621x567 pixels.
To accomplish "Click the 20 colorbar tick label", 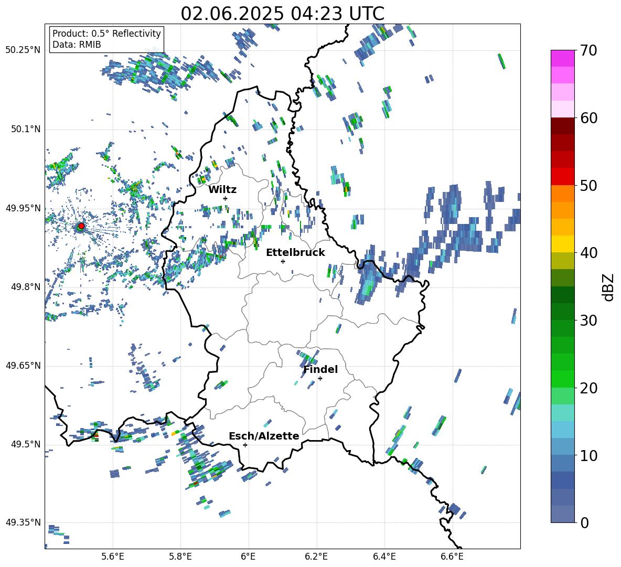I will (x=588, y=388).
